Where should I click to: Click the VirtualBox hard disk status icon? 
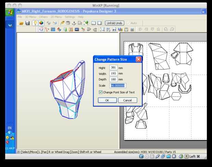(141, 156)
